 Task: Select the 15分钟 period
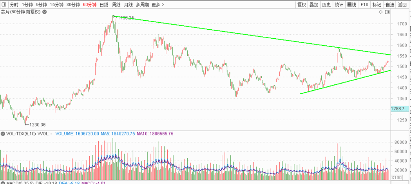57,4
